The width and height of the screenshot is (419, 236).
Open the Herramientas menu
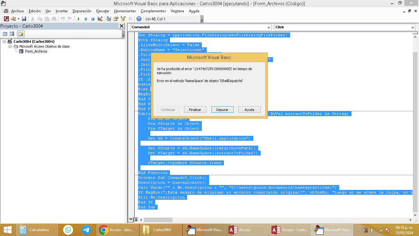[x=125, y=11]
